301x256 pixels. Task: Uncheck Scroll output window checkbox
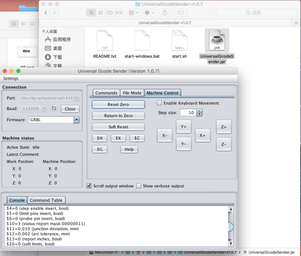coord(89,186)
